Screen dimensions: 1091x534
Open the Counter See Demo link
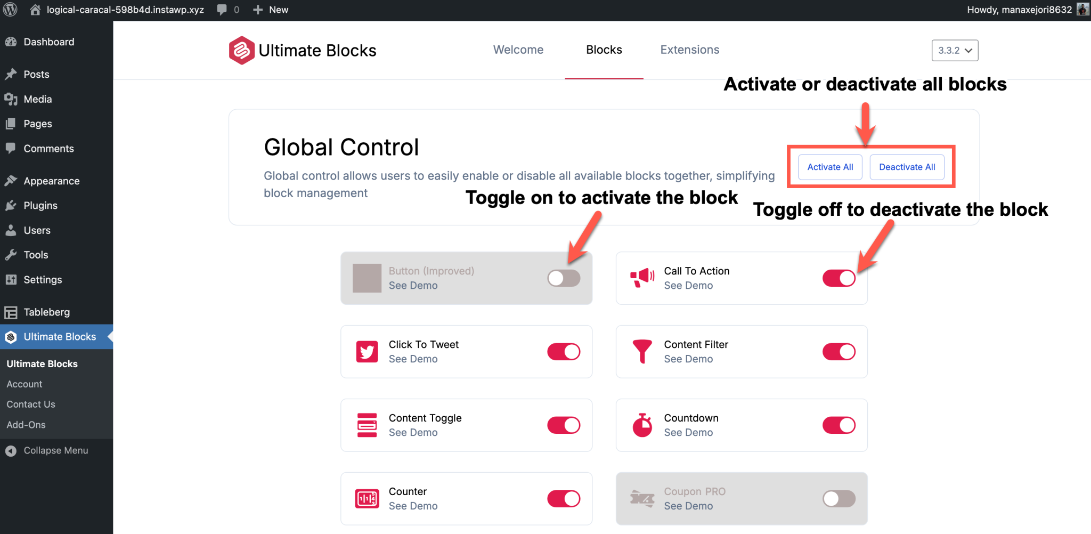(413, 505)
